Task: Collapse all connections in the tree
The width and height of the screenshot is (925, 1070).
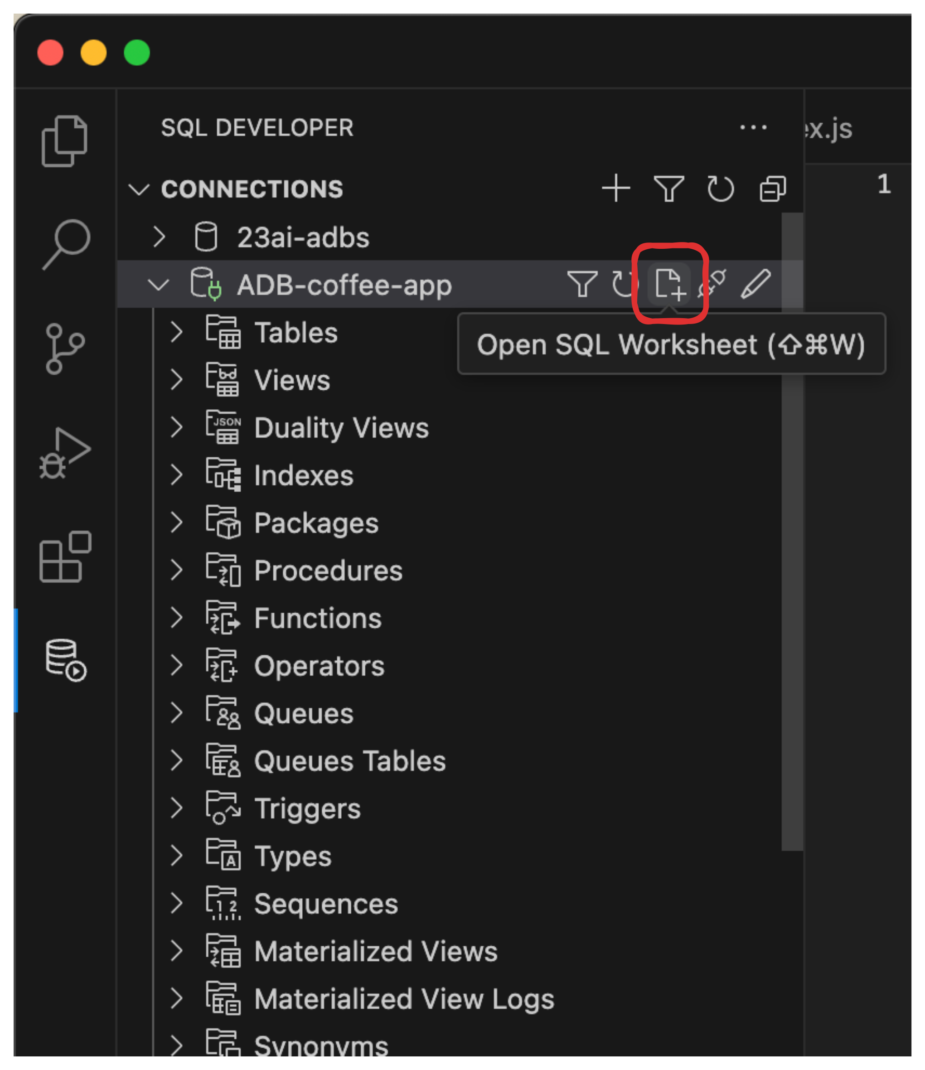Action: pyautogui.click(x=773, y=188)
